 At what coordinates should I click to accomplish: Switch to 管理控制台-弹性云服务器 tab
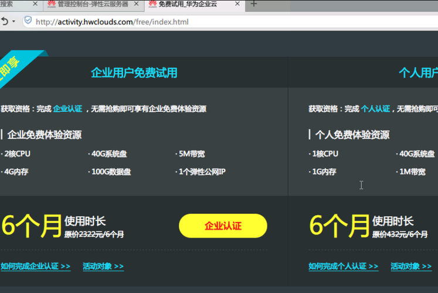[x=93, y=4]
